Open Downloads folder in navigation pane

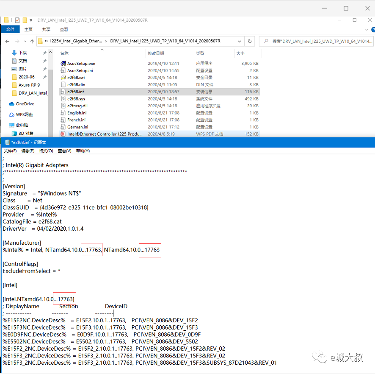click(x=23, y=53)
